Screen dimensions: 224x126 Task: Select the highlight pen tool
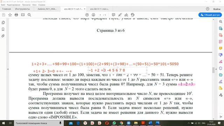click(120, 15)
